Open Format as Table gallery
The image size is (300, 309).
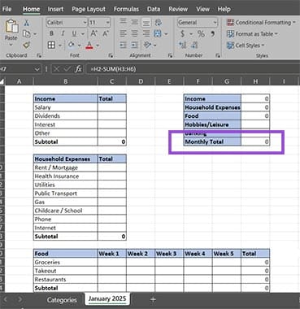(252, 34)
